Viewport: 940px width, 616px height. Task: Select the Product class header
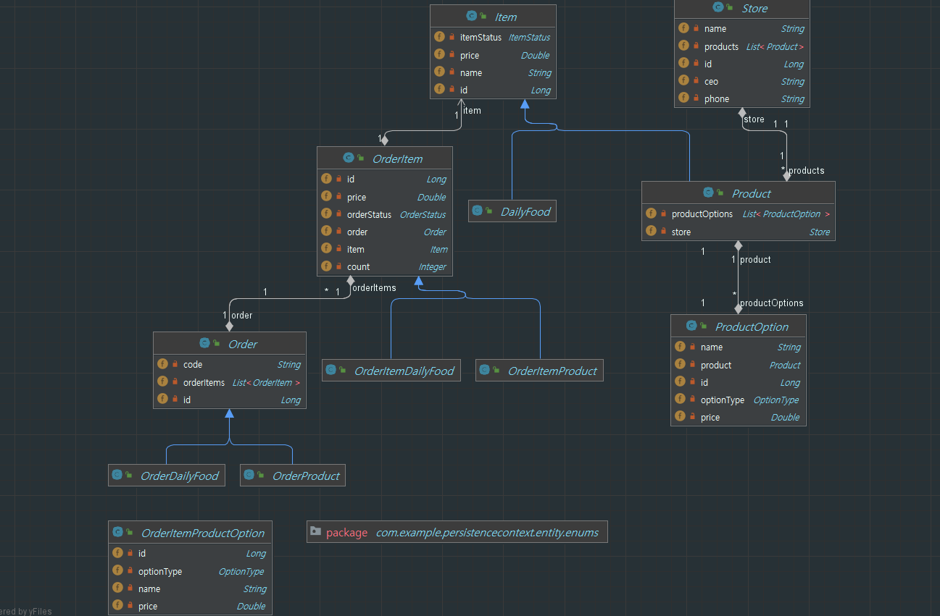pos(739,193)
